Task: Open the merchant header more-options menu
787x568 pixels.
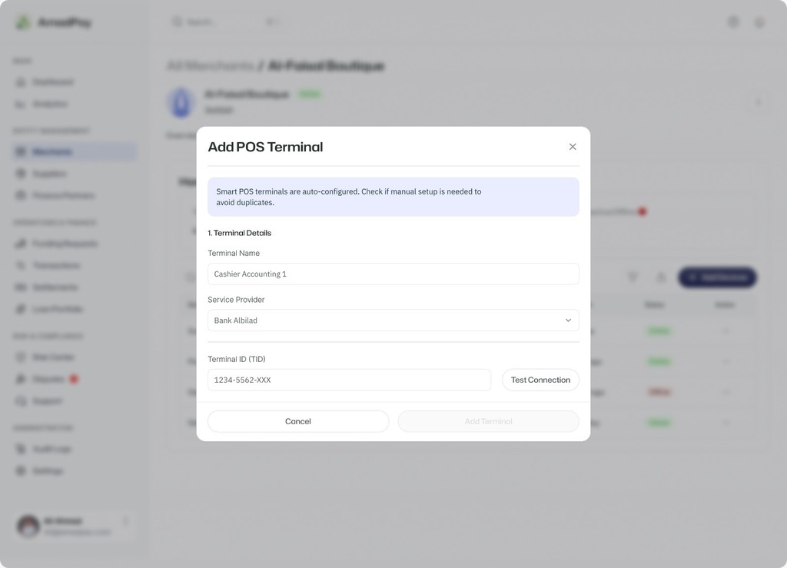Action: click(758, 102)
